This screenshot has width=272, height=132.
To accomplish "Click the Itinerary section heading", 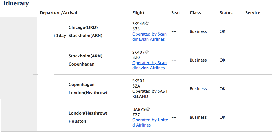I will [16, 4].
